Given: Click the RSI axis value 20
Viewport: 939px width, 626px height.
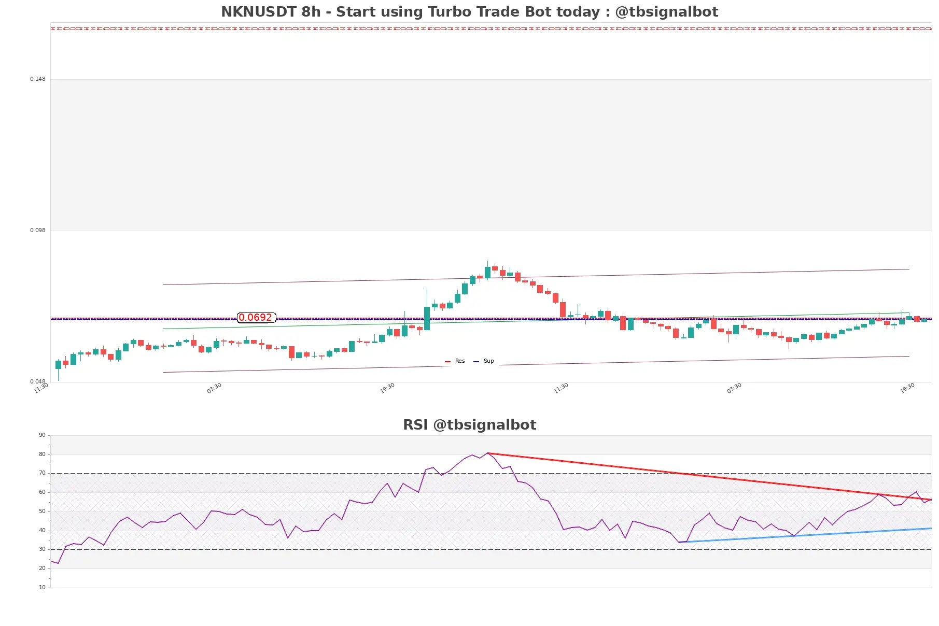Looking at the screenshot, I should (42, 568).
